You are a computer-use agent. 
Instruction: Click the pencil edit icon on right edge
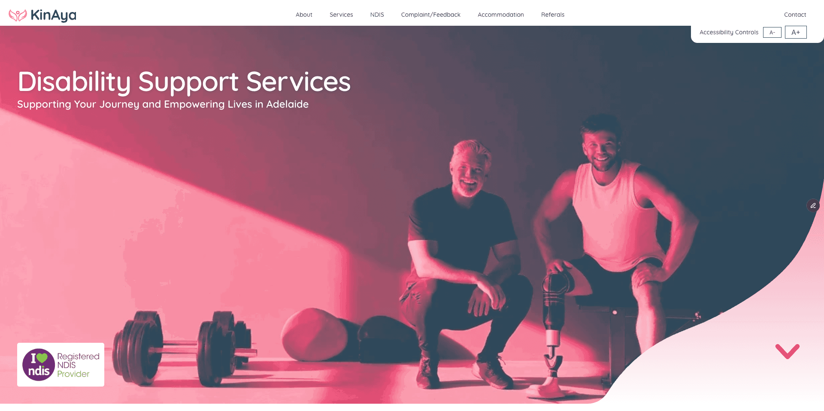click(x=813, y=205)
